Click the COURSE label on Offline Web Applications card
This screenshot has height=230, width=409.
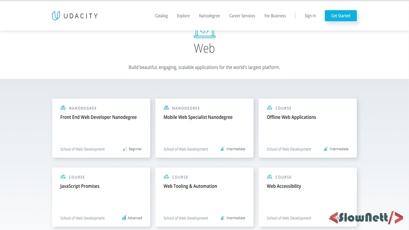pyautogui.click(x=283, y=108)
